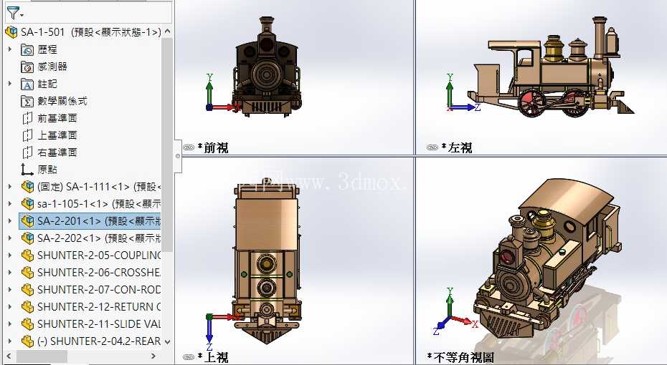Select the SHUNTER-2-07-CON-ROD row text
The height and width of the screenshot is (365, 667).
pyautogui.click(x=99, y=289)
